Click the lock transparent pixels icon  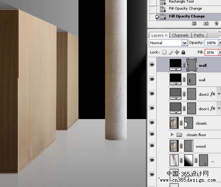point(164,52)
